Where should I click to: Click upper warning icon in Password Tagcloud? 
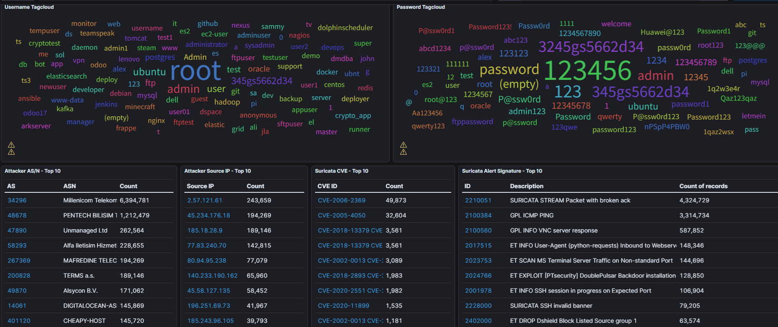(403, 145)
